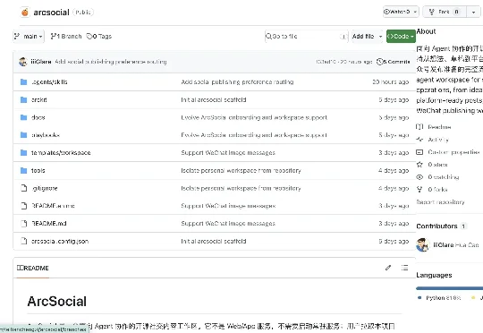Open commit message 'Add social publishing preference routing' in header
The height and width of the screenshot is (333, 483).
[111, 62]
